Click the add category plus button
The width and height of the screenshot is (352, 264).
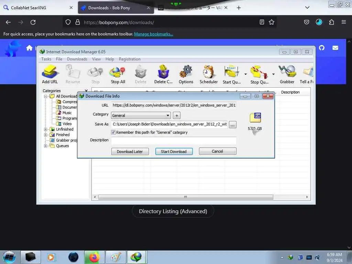point(177,115)
